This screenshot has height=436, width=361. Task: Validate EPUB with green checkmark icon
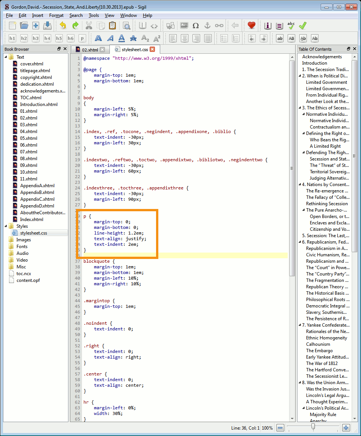303,26
